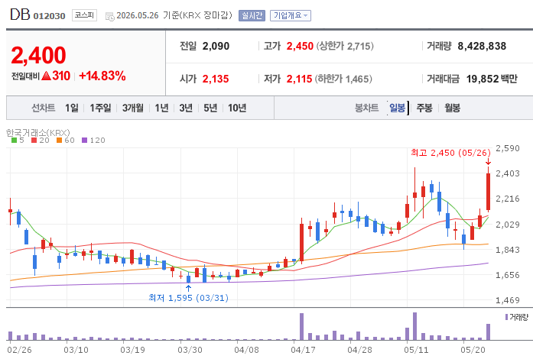Screen dimensions: 533x359
Task: Click the 전일 2,090 value
Action: pyautogui.click(x=216, y=46)
